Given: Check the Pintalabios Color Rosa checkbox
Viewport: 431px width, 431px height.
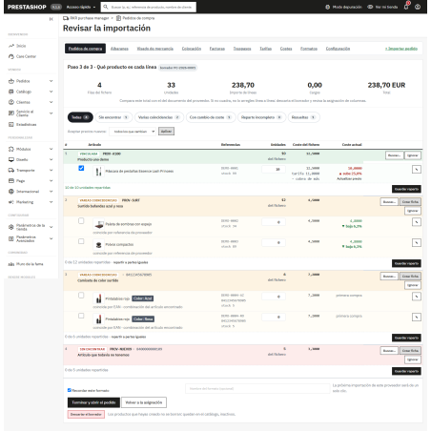Looking at the screenshot, I should click(x=81, y=316).
